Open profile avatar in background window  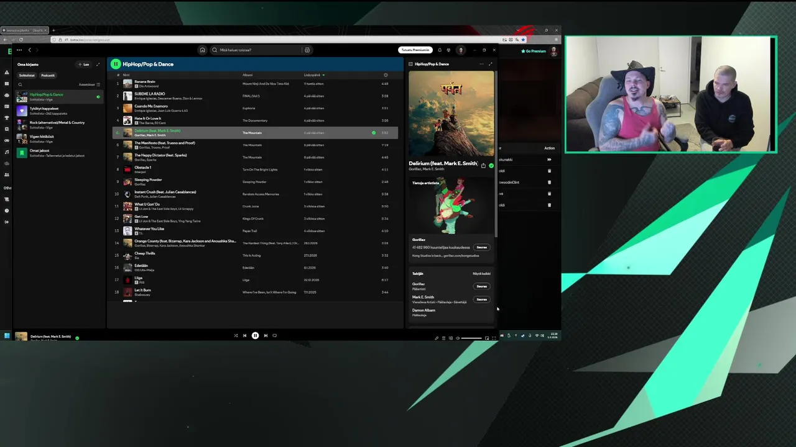[553, 51]
